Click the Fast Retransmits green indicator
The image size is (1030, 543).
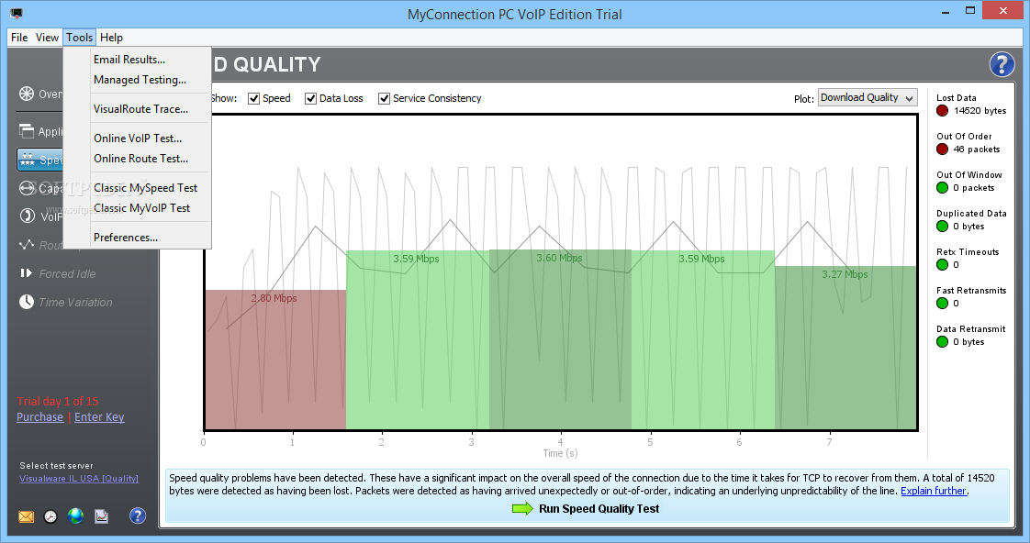tap(942, 304)
